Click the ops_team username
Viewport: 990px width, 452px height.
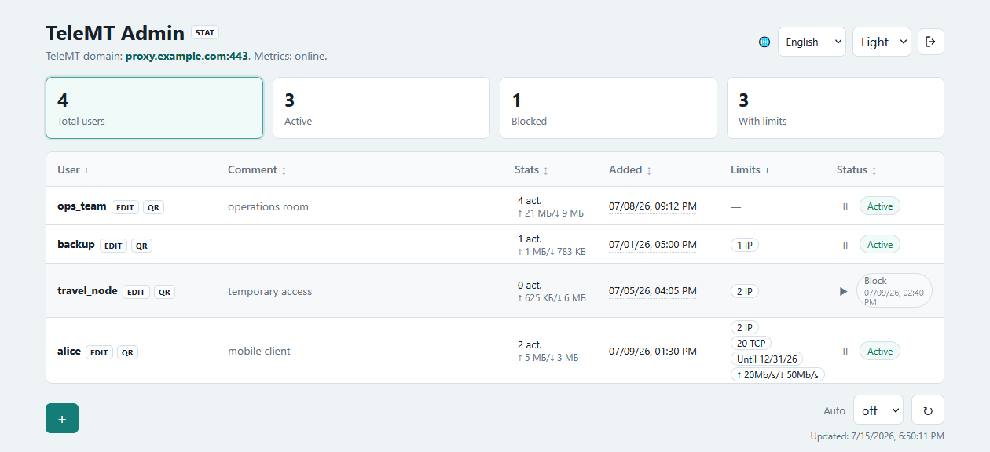(x=82, y=206)
